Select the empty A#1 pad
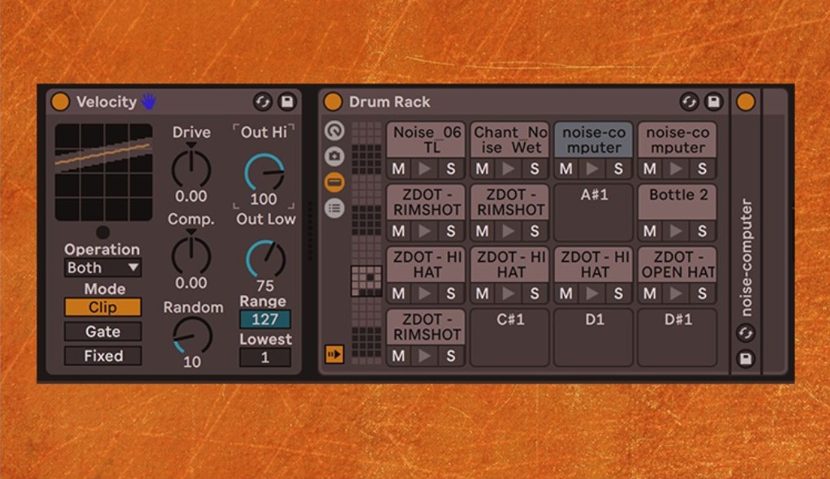Image resolution: width=830 pixels, height=479 pixels. tap(593, 212)
